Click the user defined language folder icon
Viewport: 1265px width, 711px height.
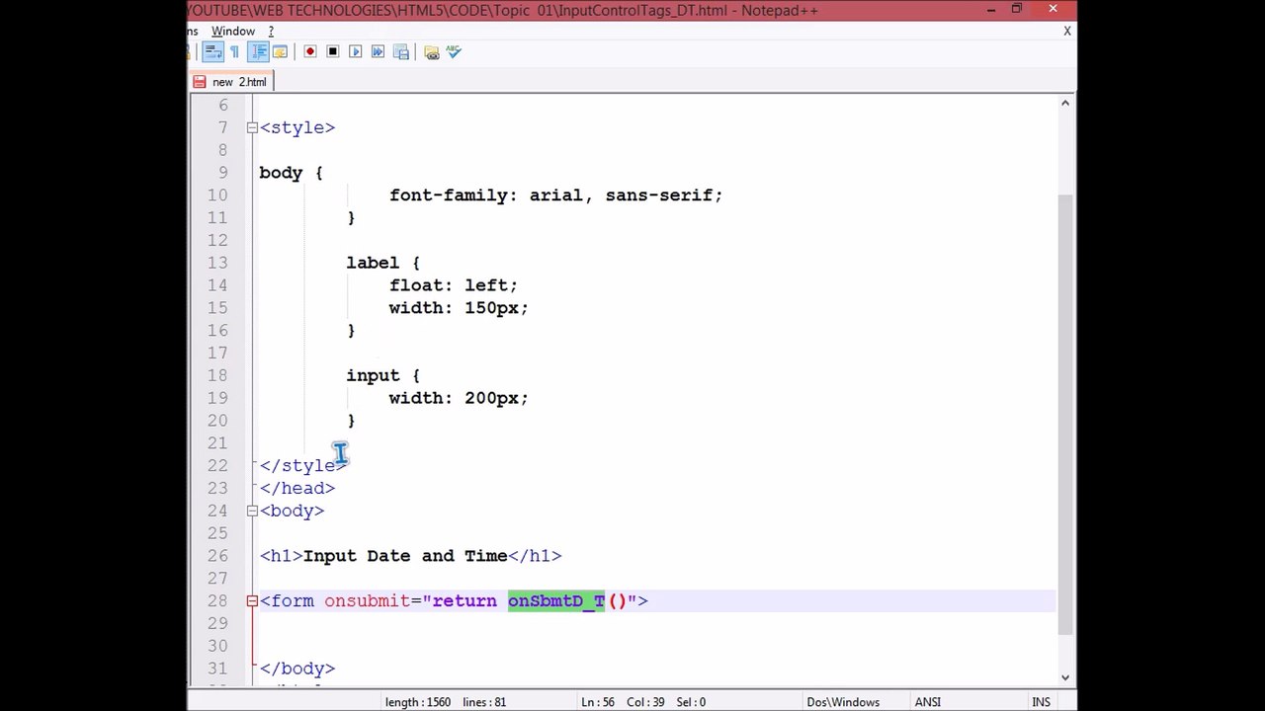[x=280, y=51]
